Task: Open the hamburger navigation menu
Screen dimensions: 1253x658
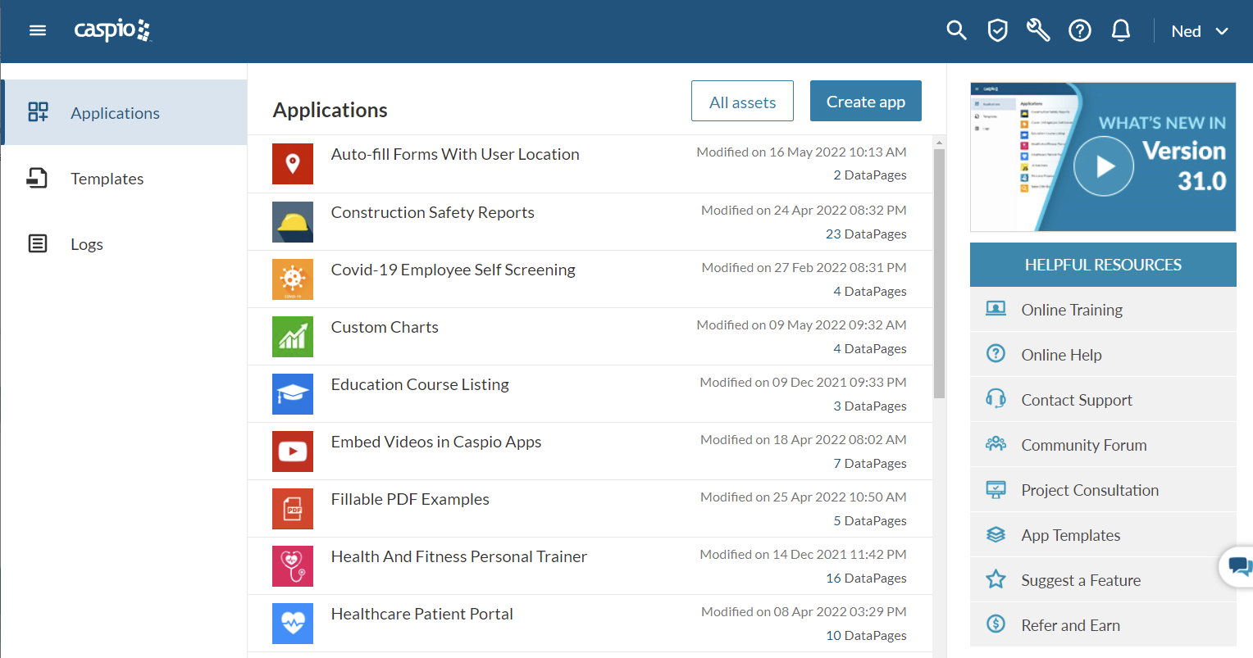Action: coord(38,31)
